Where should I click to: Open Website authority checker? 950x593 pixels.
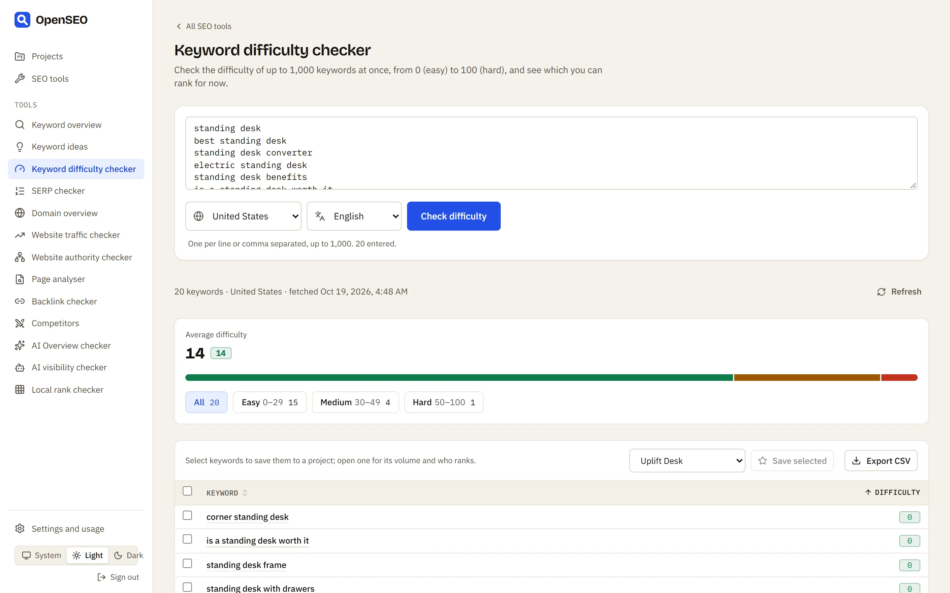click(x=76, y=257)
